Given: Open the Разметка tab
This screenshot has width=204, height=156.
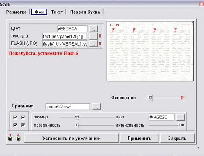Looking at the screenshot, I should click(17, 12).
